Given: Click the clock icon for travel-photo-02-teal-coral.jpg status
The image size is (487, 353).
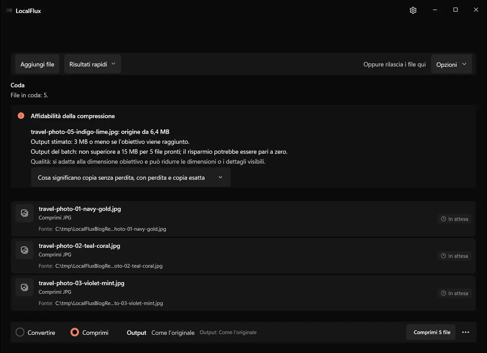Looking at the screenshot, I should 444,256.
